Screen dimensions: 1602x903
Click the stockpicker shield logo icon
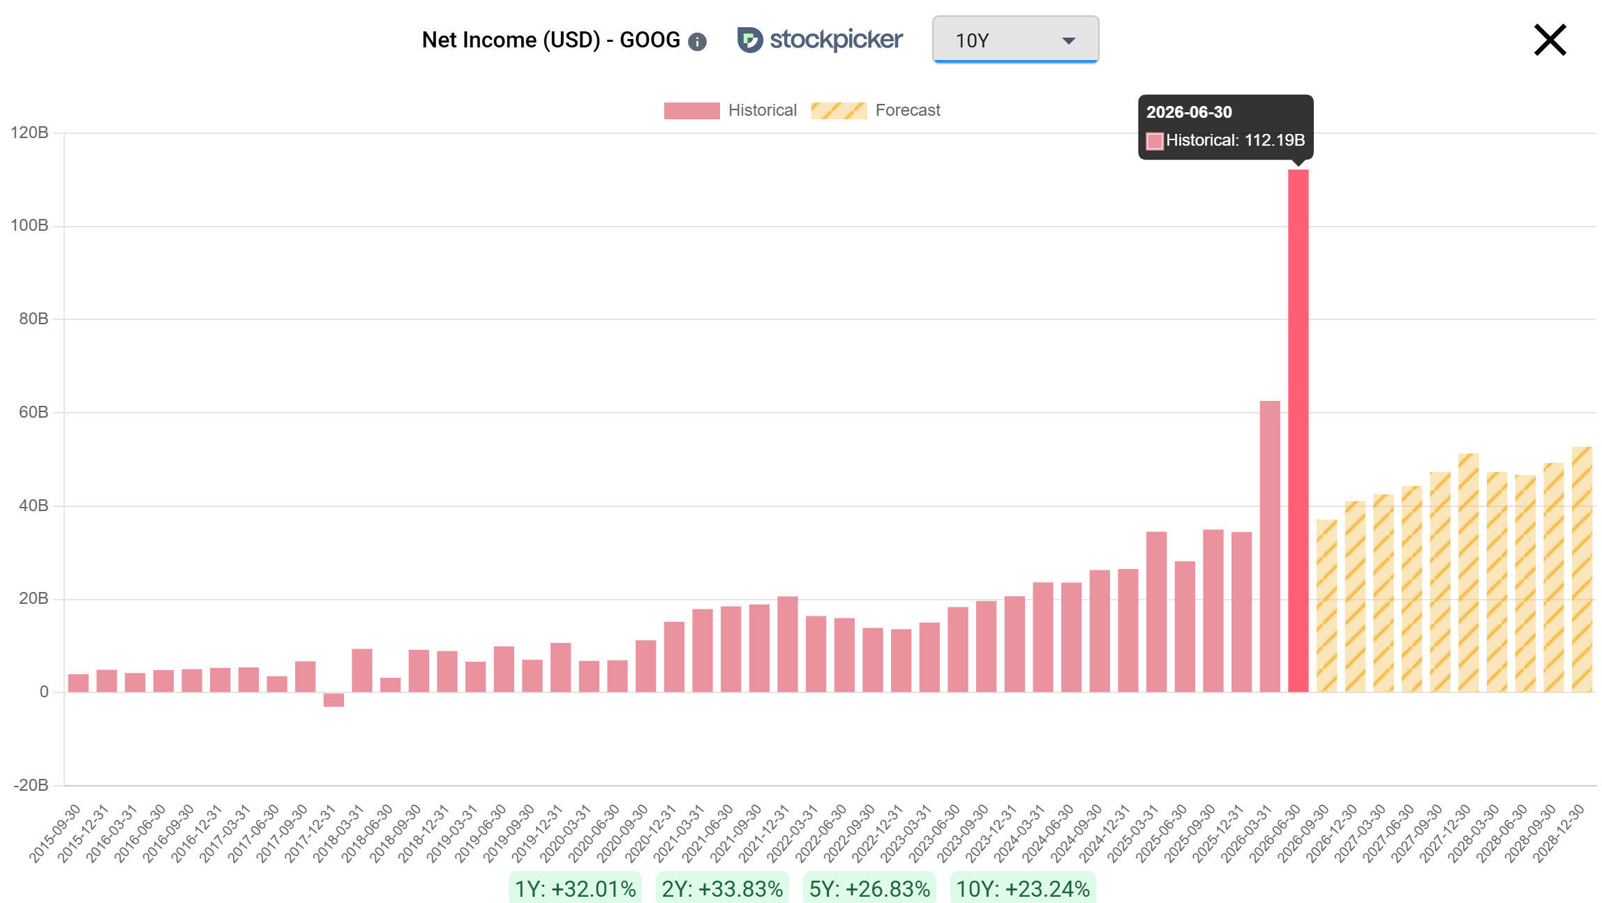[x=750, y=40]
